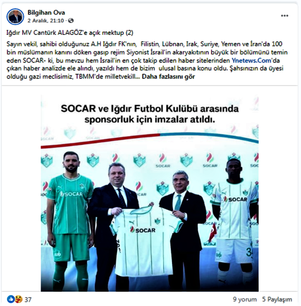301x306 pixels.
Task: Open the SOCAR sponsorship photo headline area
Action: (x=150, y=114)
